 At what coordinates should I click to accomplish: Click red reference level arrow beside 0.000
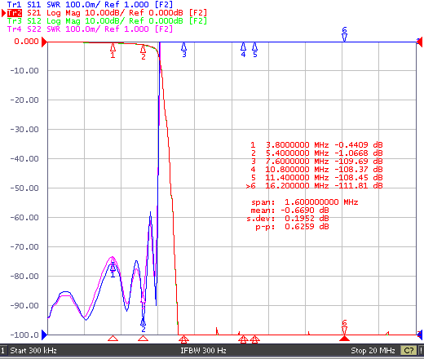point(44,42)
